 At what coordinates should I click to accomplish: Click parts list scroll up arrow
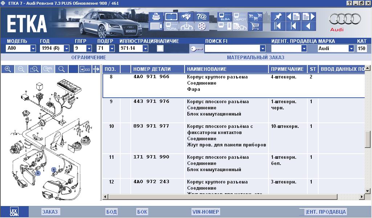pyautogui.click(x=368, y=68)
